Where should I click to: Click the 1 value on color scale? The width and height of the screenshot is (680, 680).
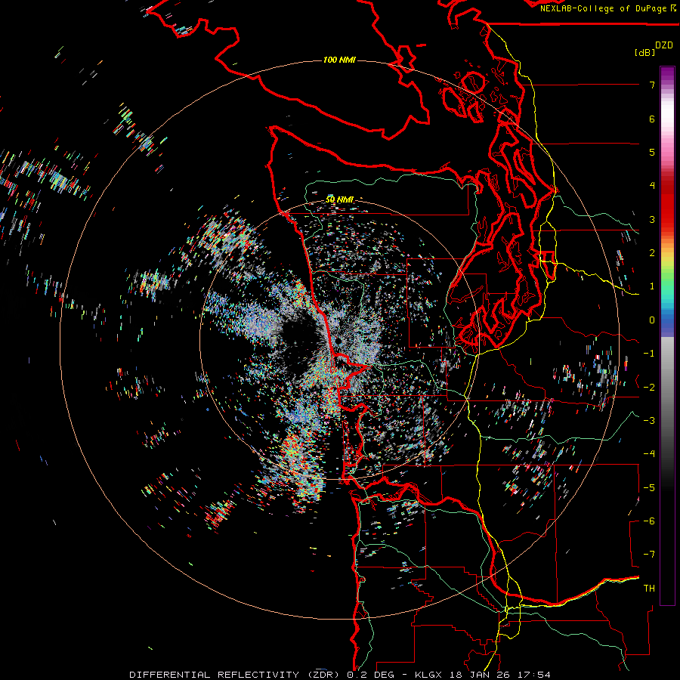point(652,286)
